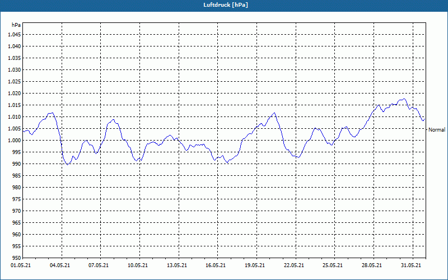Click the 1.035 y-axis value
The width and height of the screenshot is (448, 280).
click(15, 58)
